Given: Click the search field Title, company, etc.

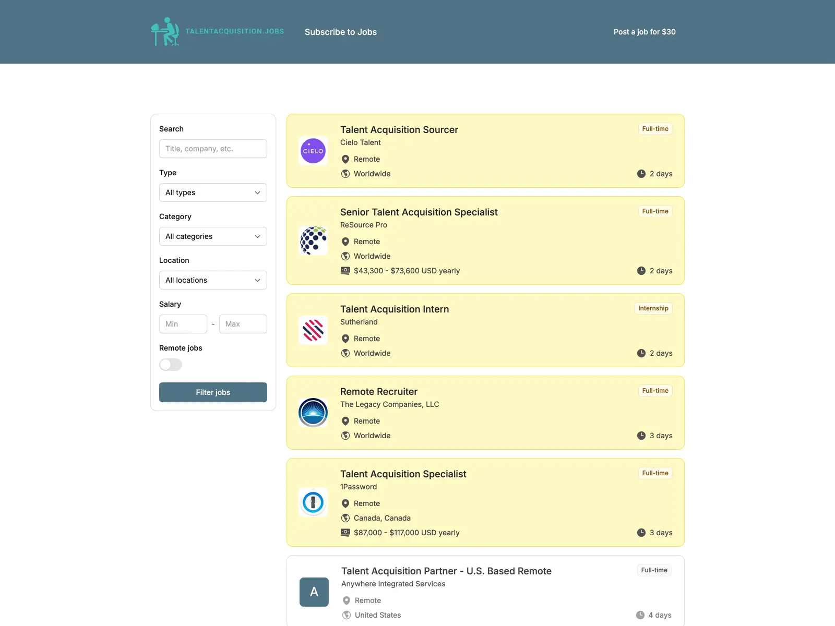Looking at the screenshot, I should [213, 149].
